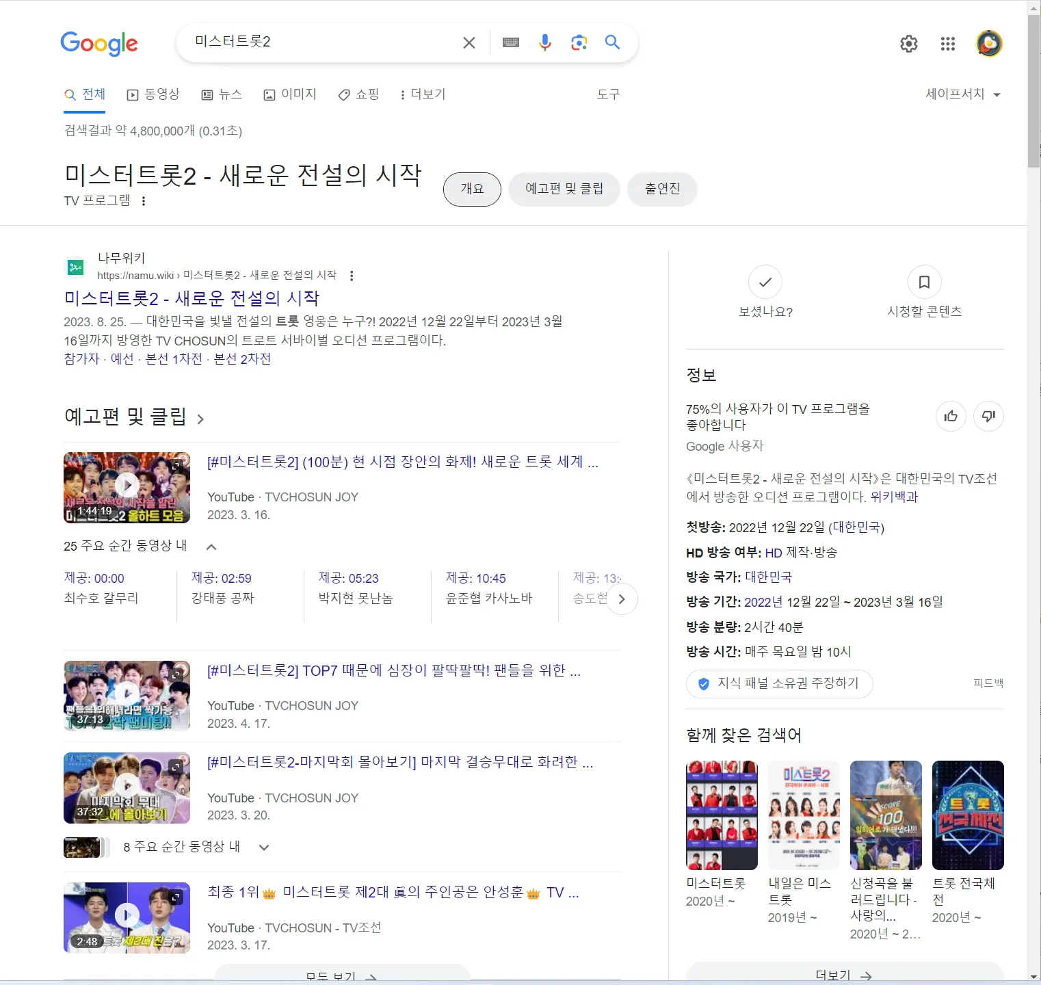Viewport: 1041px width, 985px height.
Task: Open the TOP7 때문에 심장이 팔딱팔딱 video link
Action: tap(394, 671)
